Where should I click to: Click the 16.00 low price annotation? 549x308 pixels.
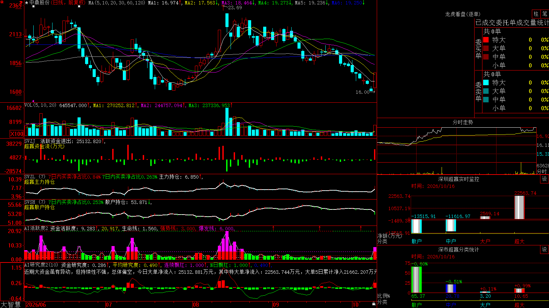click(x=362, y=92)
